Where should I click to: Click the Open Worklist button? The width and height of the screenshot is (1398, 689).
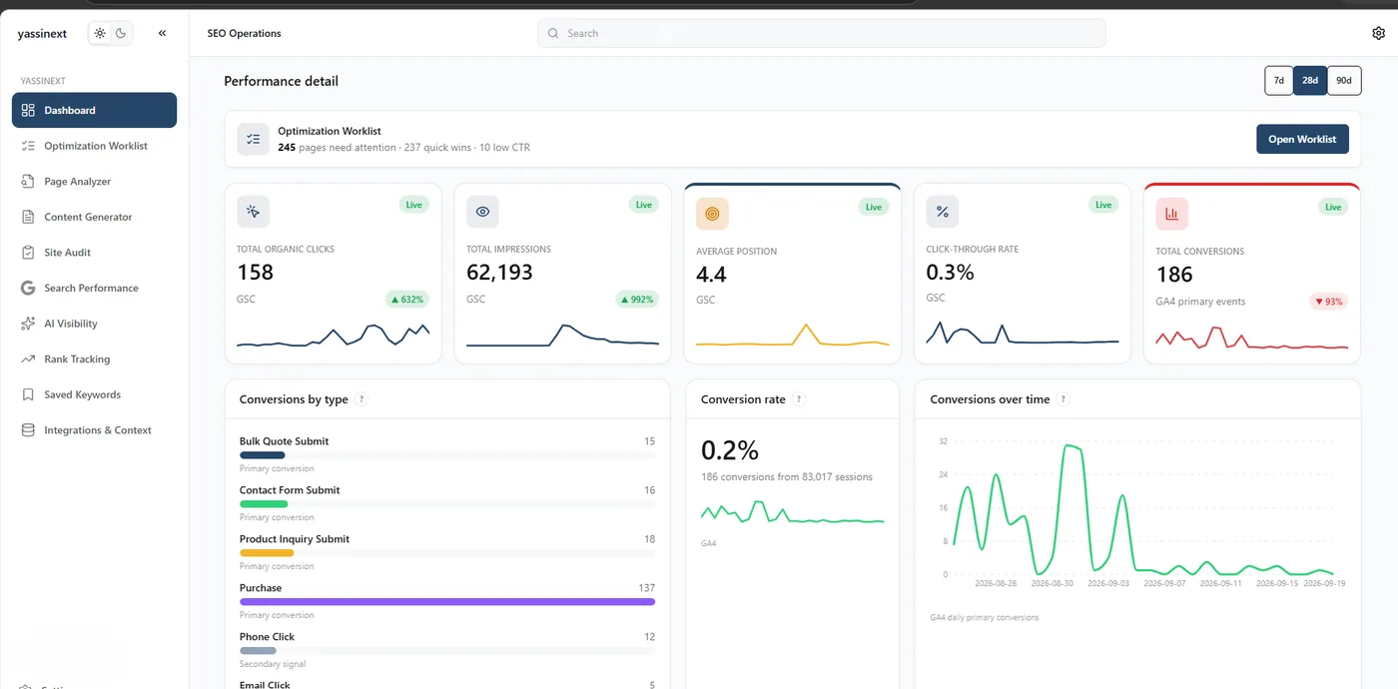click(x=1302, y=139)
